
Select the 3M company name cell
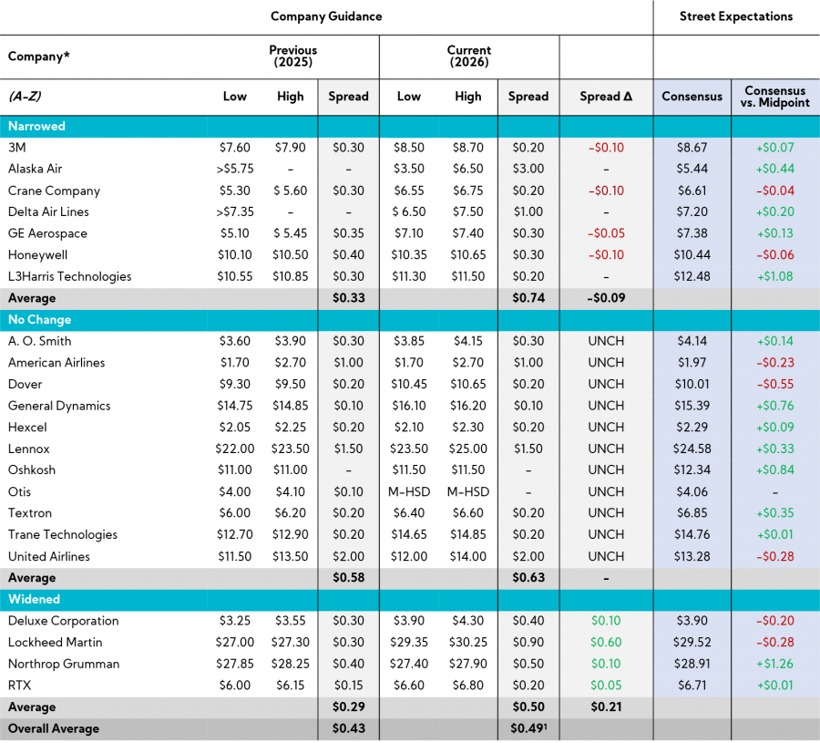[16, 148]
